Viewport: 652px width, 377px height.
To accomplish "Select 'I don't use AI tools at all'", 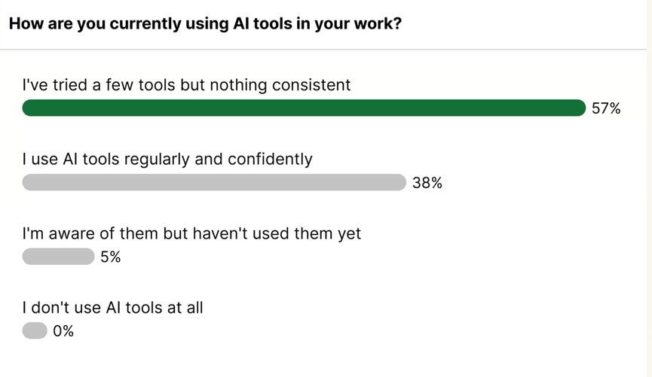I will [113, 307].
